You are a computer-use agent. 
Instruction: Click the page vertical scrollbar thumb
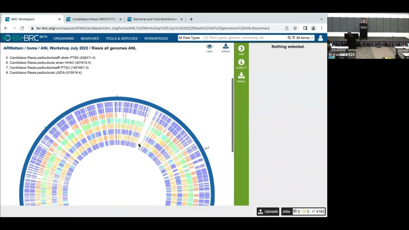233,115
